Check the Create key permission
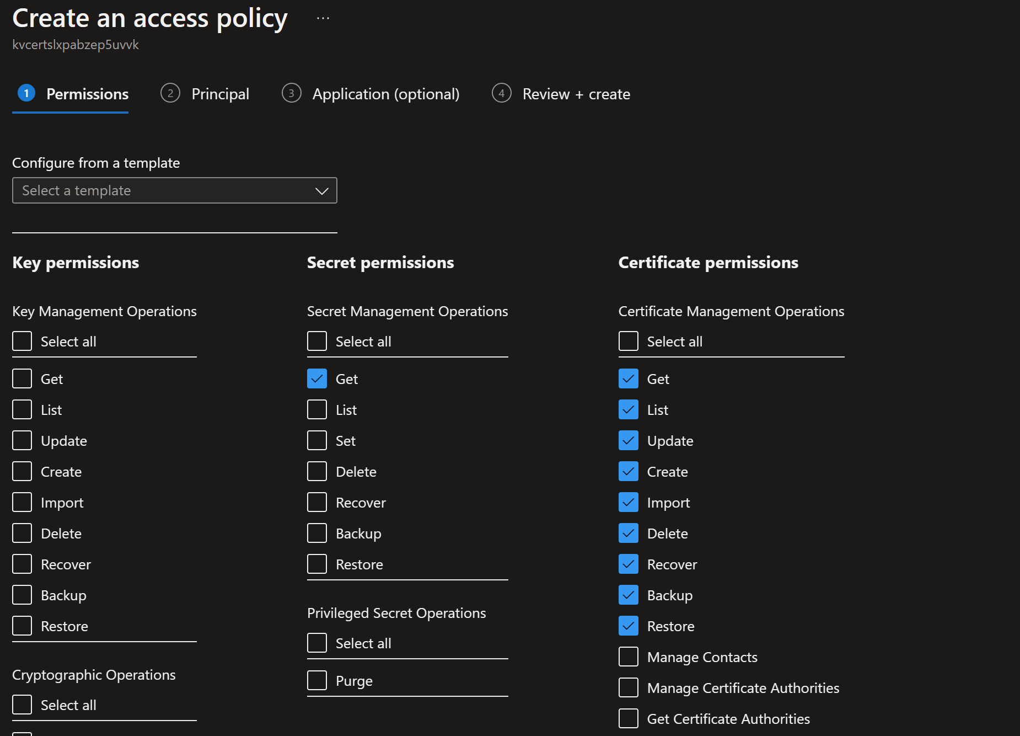The height and width of the screenshot is (736, 1020). 22,472
